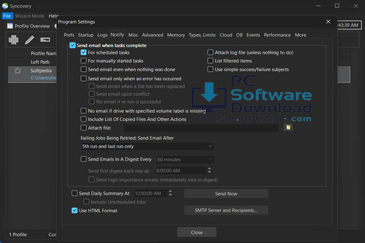
Task: Uncheck Use HTML Format
Action: tap(74, 211)
